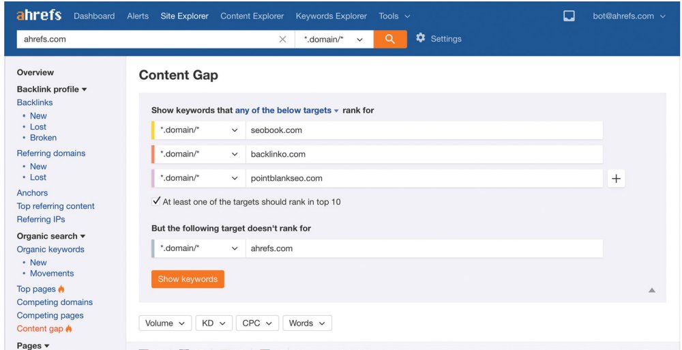Open the Volume filter dropdown
This screenshot has width=682, height=350.
[x=165, y=323]
